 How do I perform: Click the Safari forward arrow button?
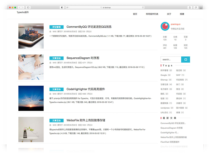[x=23, y=8]
